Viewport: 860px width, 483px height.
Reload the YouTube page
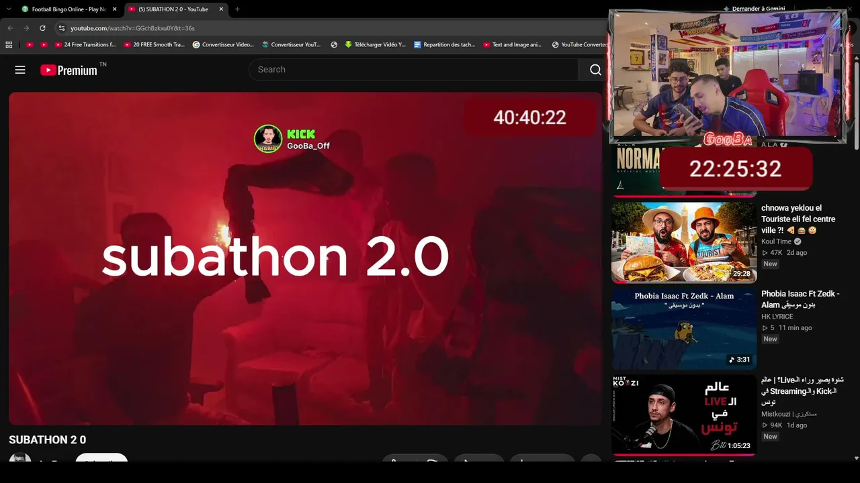[x=42, y=28]
